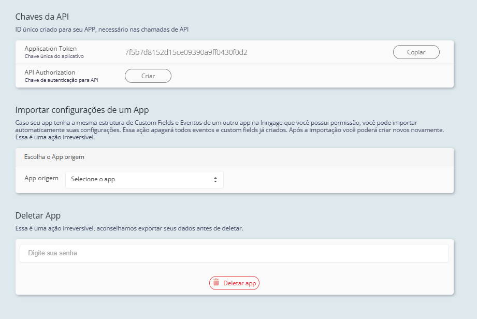The image size is (477, 319).
Task: Click 'Chave de autenticação para API' subtitle
Action: pyautogui.click(x=61, y=80)
